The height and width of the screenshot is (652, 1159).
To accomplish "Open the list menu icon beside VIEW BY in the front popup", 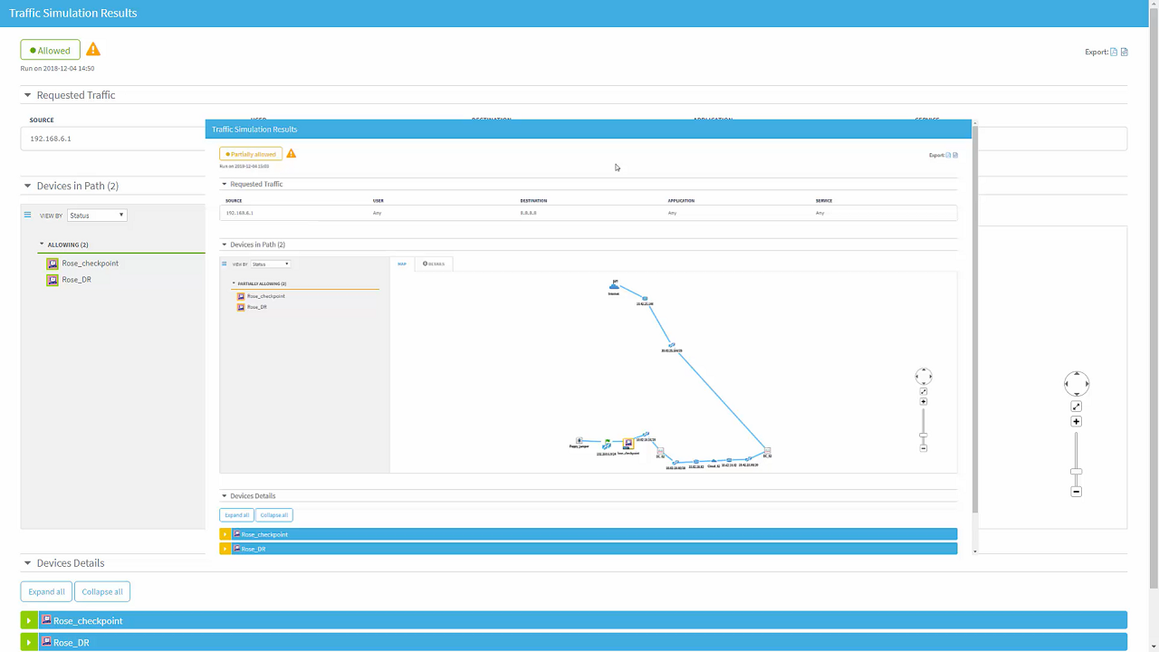I will tap(225, 264).
